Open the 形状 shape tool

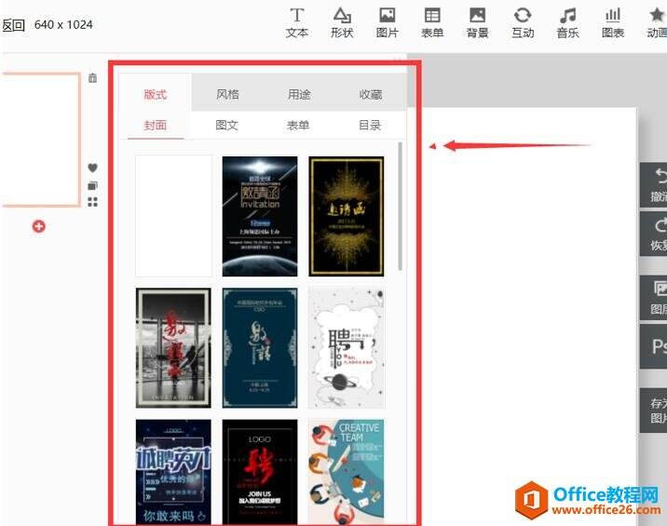(342, 23)
